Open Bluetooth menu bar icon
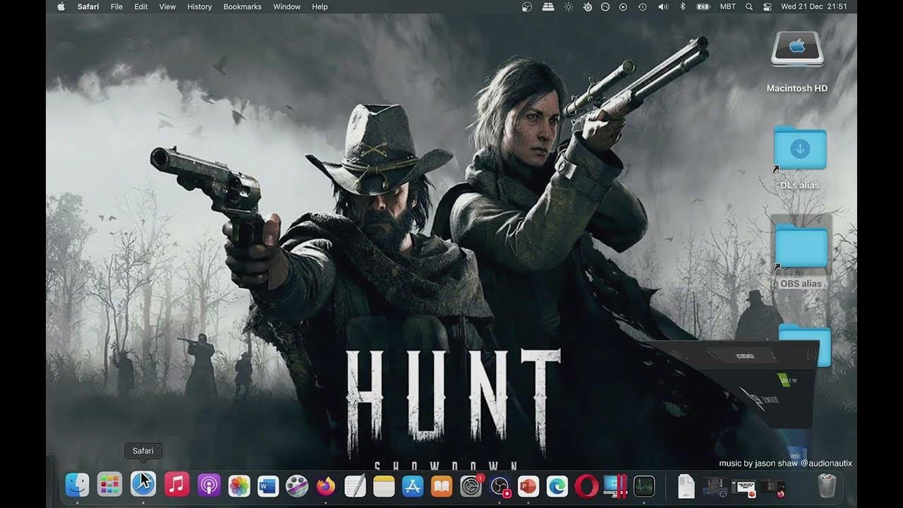This screenshot has width=903, height=508. pyautogui.click(x=682, y=6)
